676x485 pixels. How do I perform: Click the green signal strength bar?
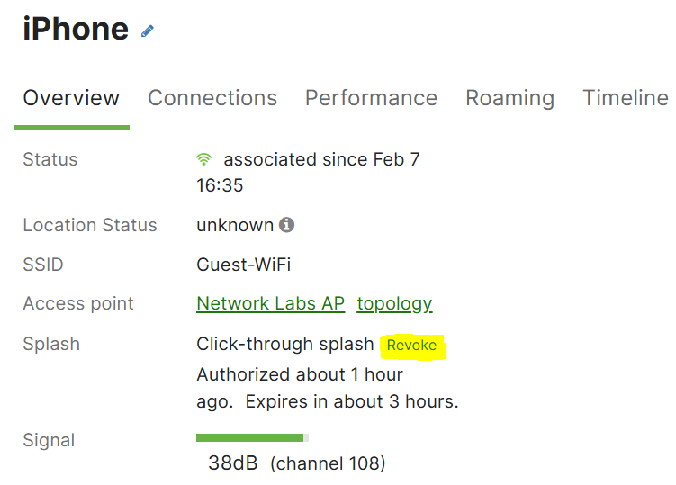tap(252, 438)
